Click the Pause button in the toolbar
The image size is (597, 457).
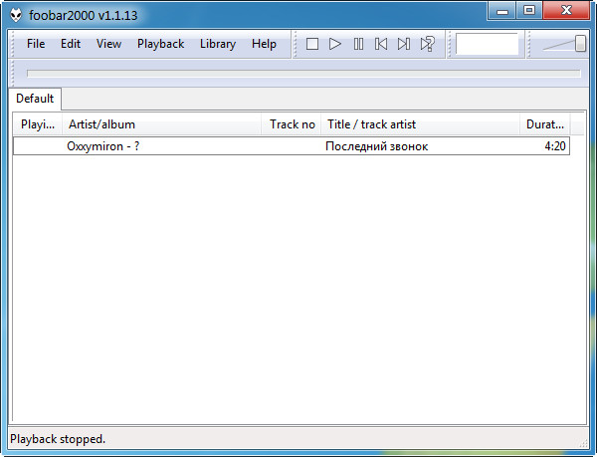pos(358,44)
